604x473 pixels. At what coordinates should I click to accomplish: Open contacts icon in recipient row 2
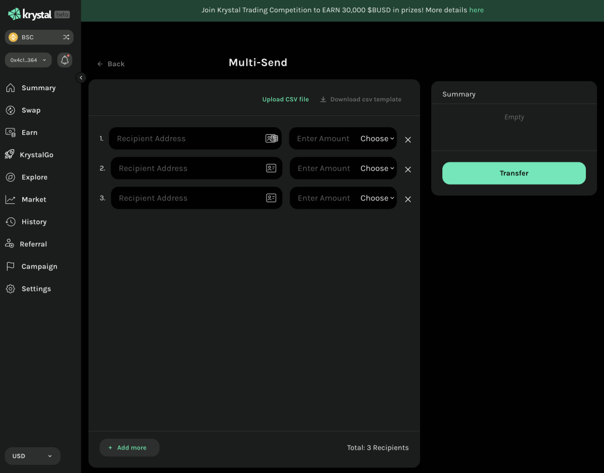pos(271,168)
